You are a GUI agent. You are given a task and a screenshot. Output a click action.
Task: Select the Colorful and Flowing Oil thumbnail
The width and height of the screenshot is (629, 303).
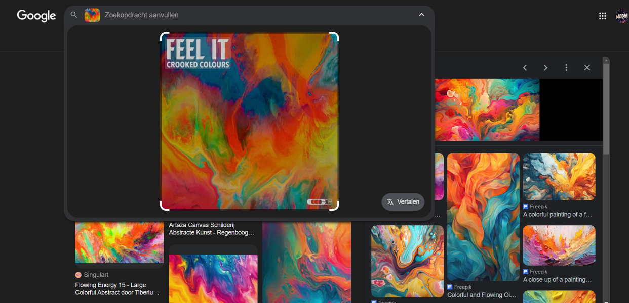483,217
